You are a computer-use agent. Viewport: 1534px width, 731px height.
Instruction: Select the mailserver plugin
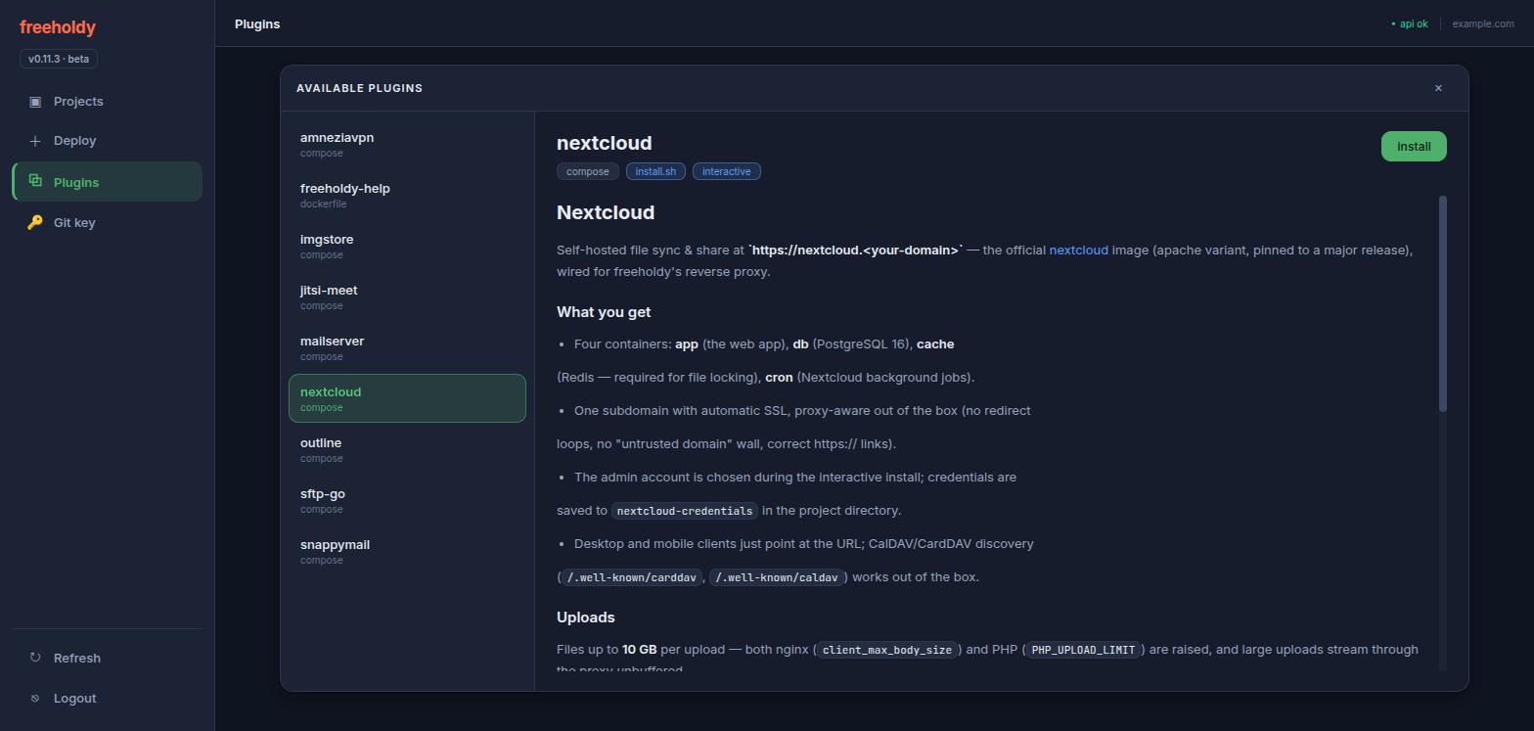pos(407,347)
